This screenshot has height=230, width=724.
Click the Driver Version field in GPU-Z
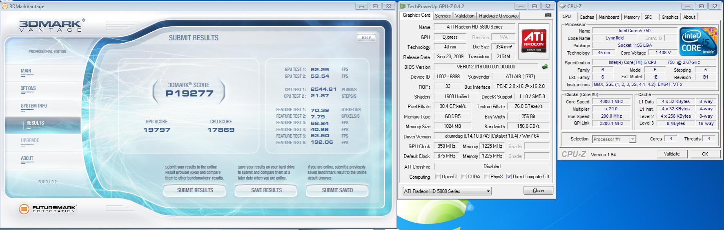[x=492, y=136]
